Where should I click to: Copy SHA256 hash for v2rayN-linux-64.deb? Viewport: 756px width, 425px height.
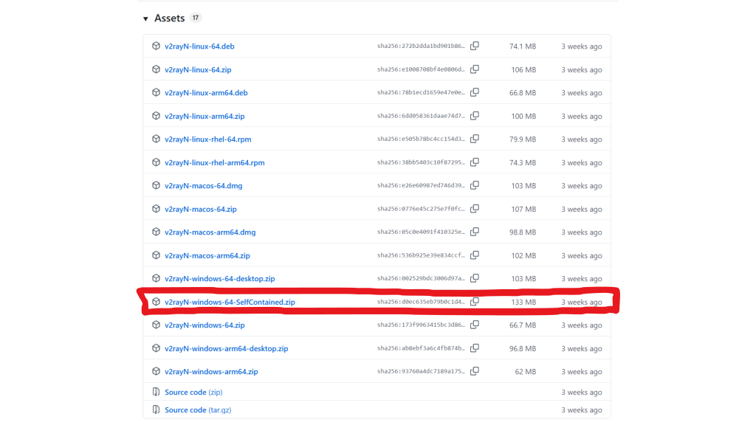tap(475, 46)
